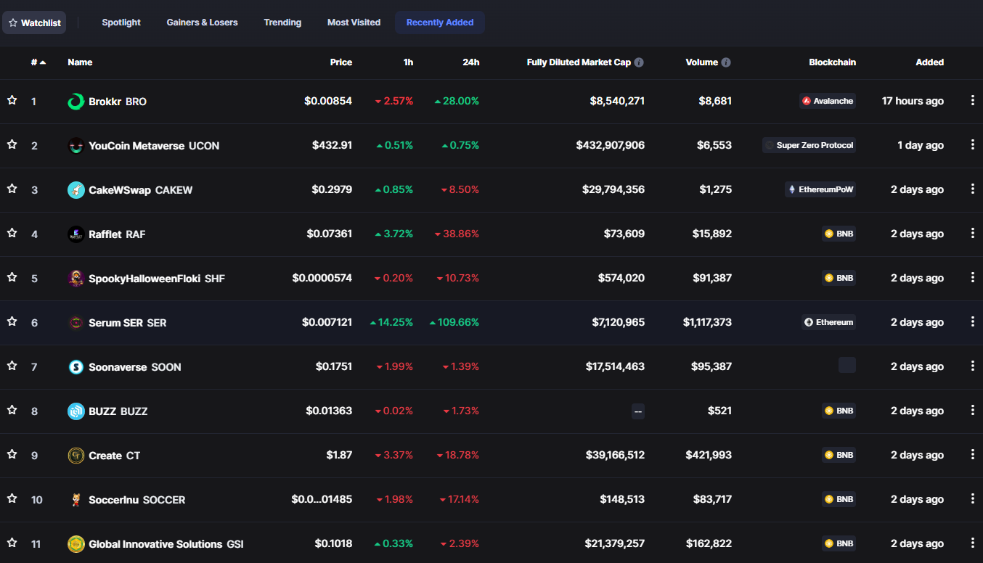Open the three-dot menu for BUZZ
Image resolution: width=983 pixels, height=563 pixels.
tap(973, 411)
